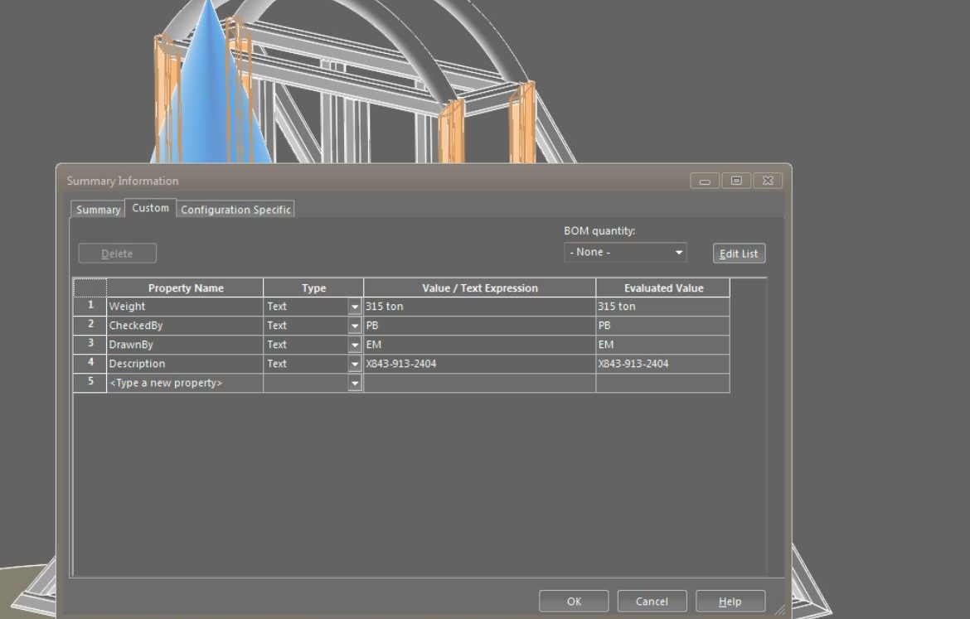
Task: Open Type dropdown for Weight row
Action: point(355,307)
